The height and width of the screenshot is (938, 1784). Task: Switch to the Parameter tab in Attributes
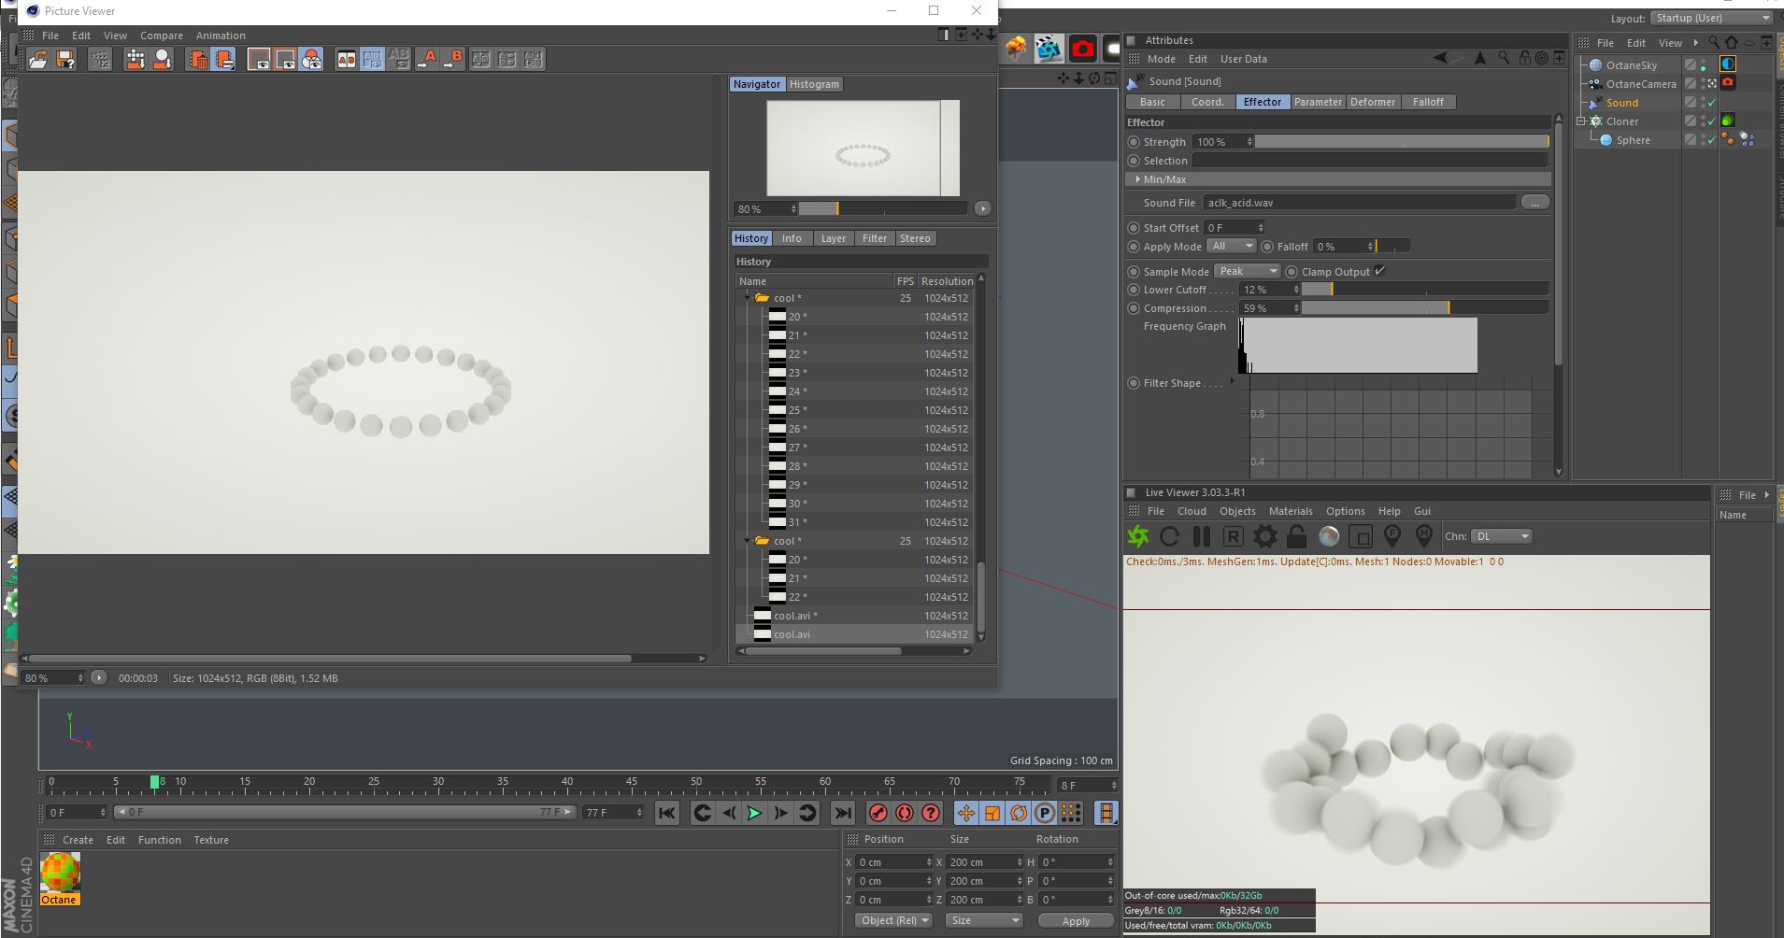coord(1318,102)
